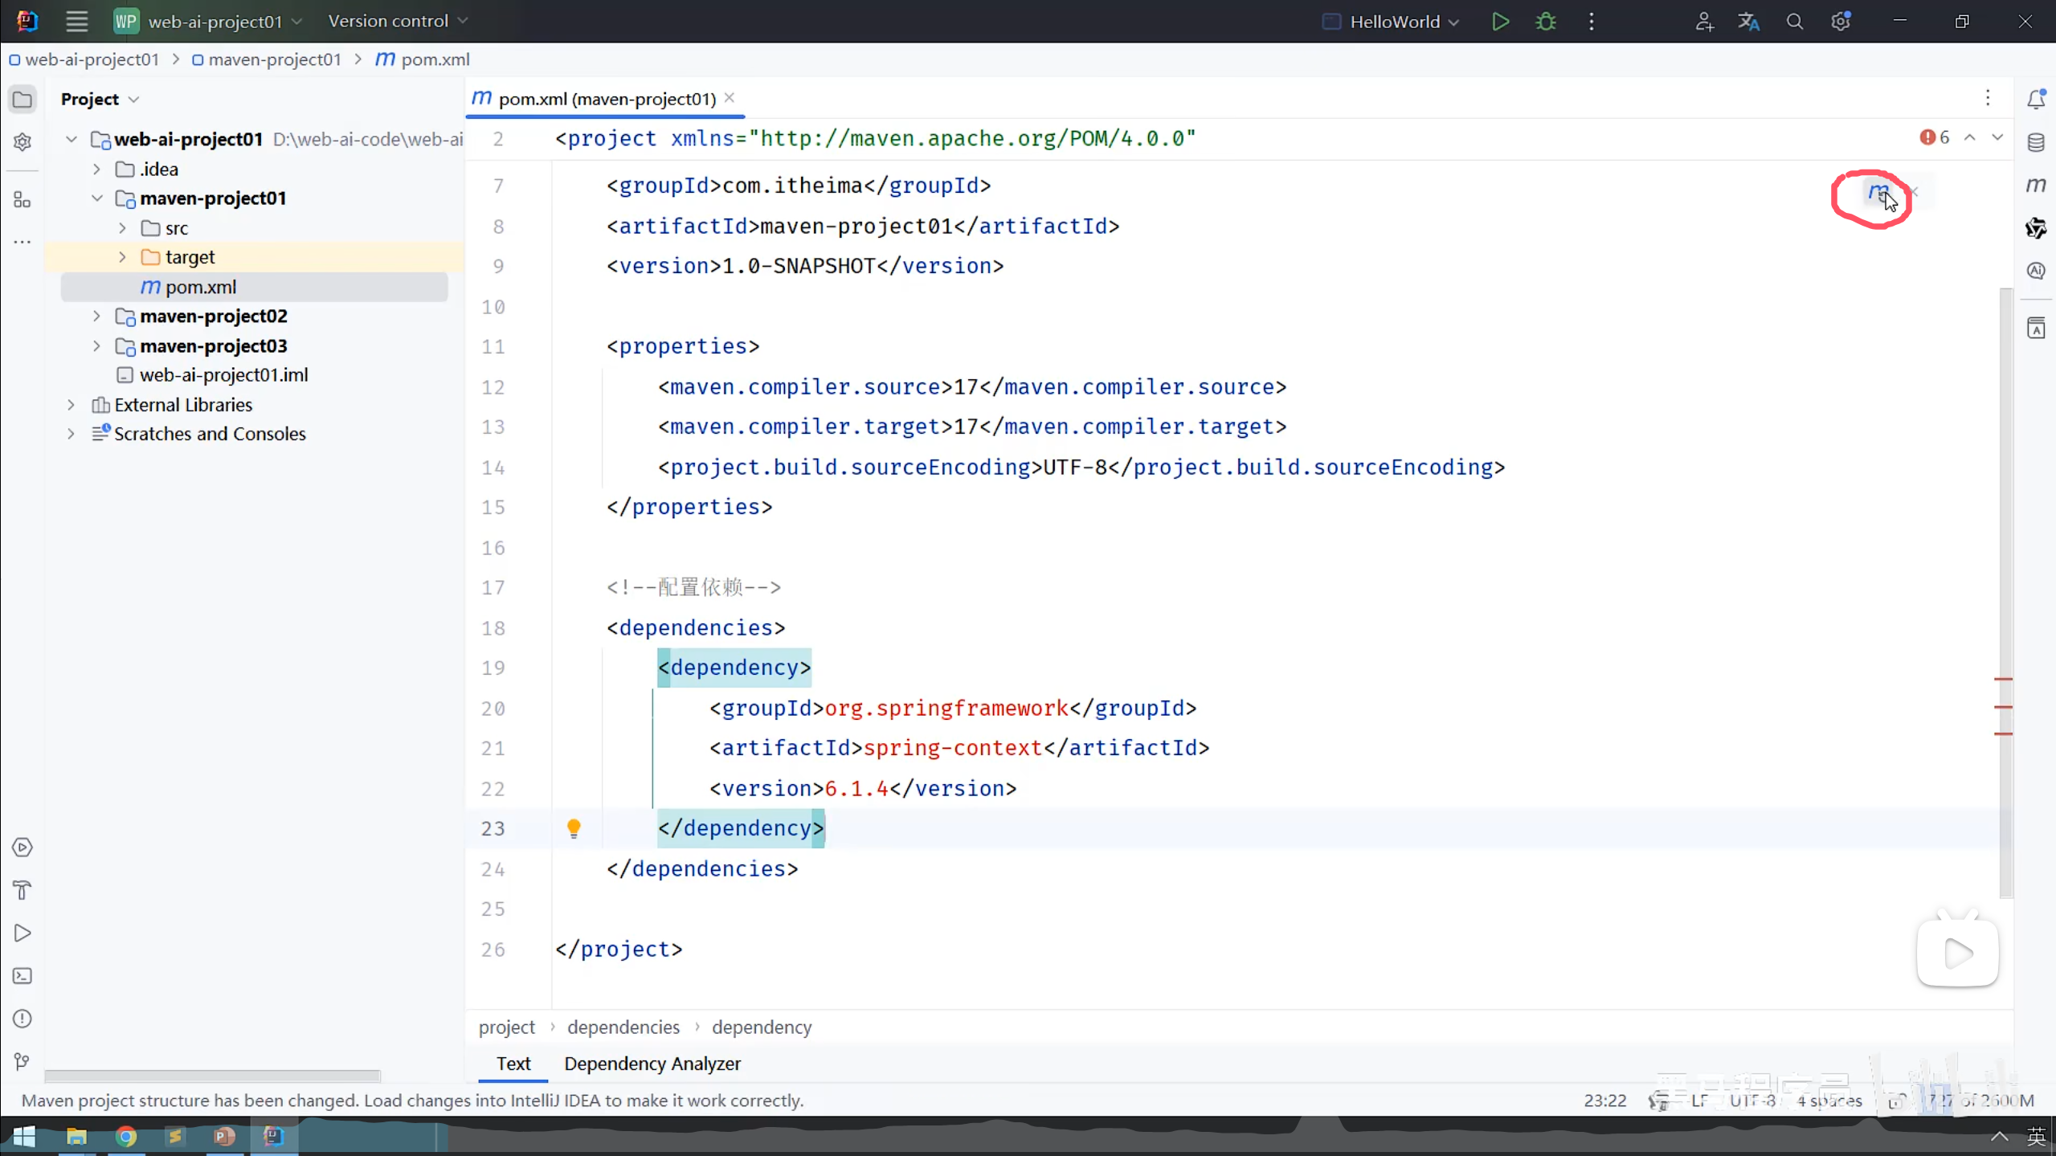Image resolution: width=2056 pixels, height=1156 pixels.
Task: Open the Maven tool window on the right sidebar
Action: click(2035, 185)
